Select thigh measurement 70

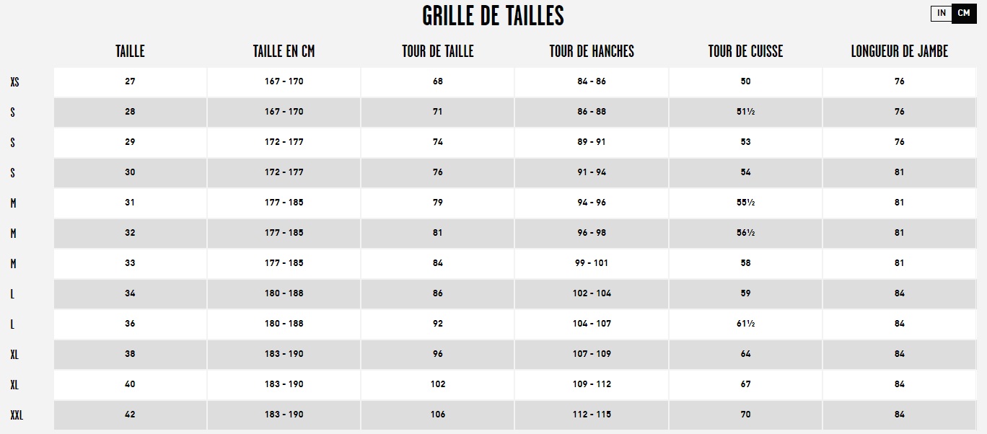[x=745, y=415]
